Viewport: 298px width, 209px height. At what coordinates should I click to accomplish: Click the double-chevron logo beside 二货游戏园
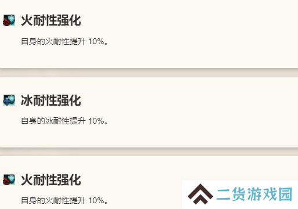click(201, 194)
